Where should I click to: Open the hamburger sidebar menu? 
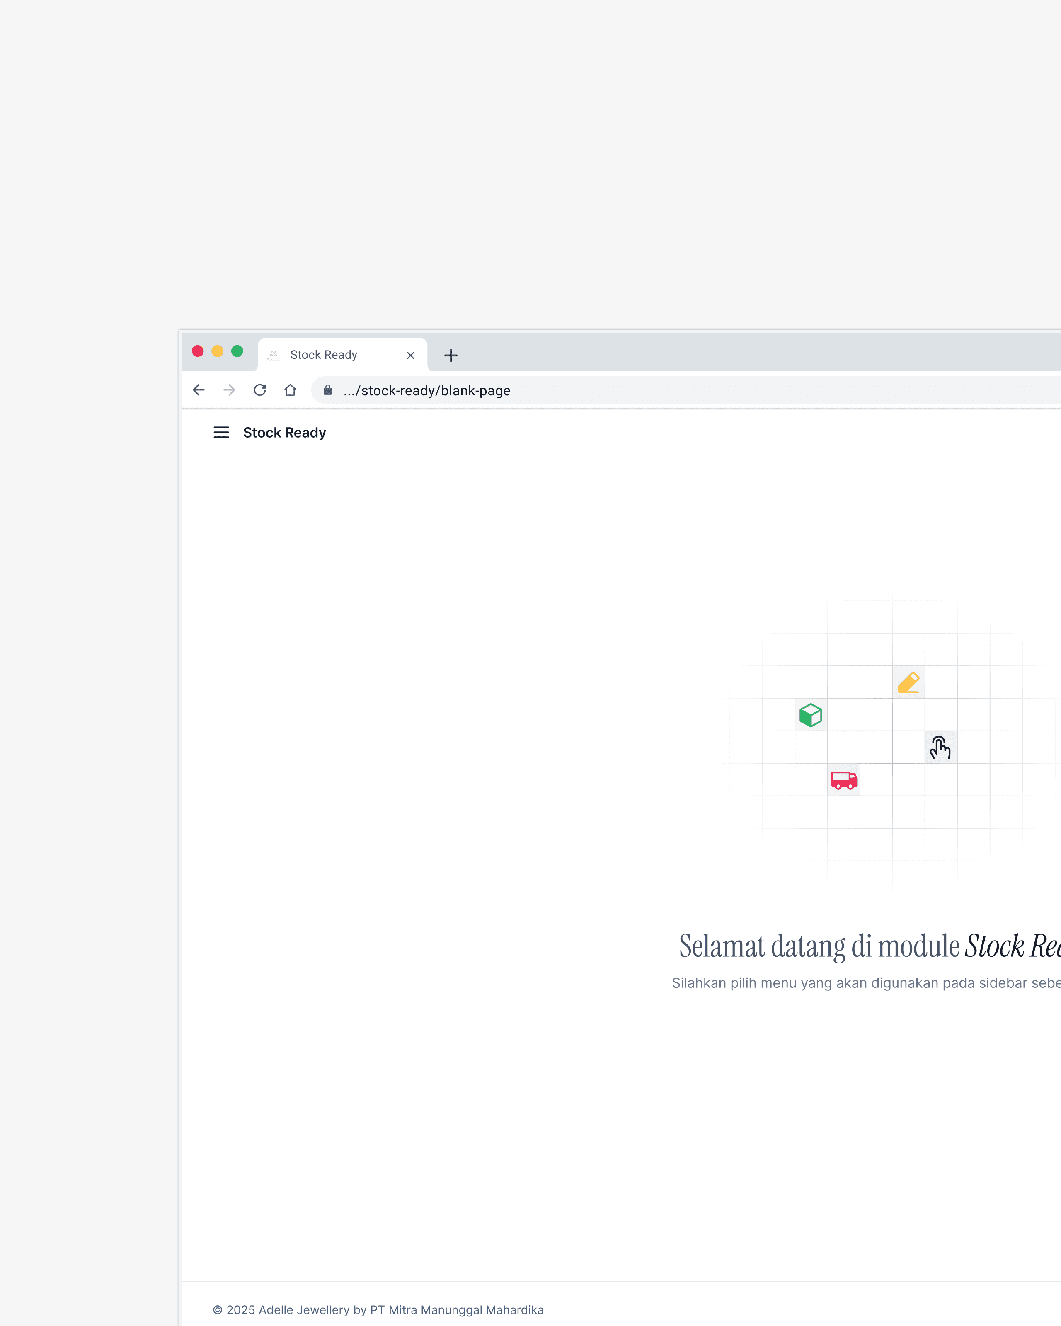pyautogui.click(x=221, y=432)
